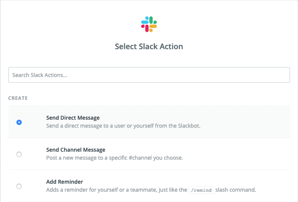Focus the Search Slack Actions field
This screenshot has width=298, height=202.
(149, 75)
